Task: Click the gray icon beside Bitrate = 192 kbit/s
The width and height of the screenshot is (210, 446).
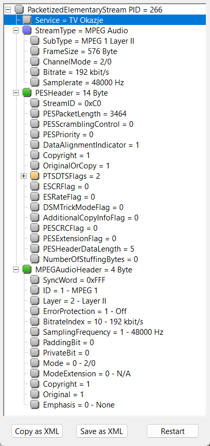Action: [35, 72]
